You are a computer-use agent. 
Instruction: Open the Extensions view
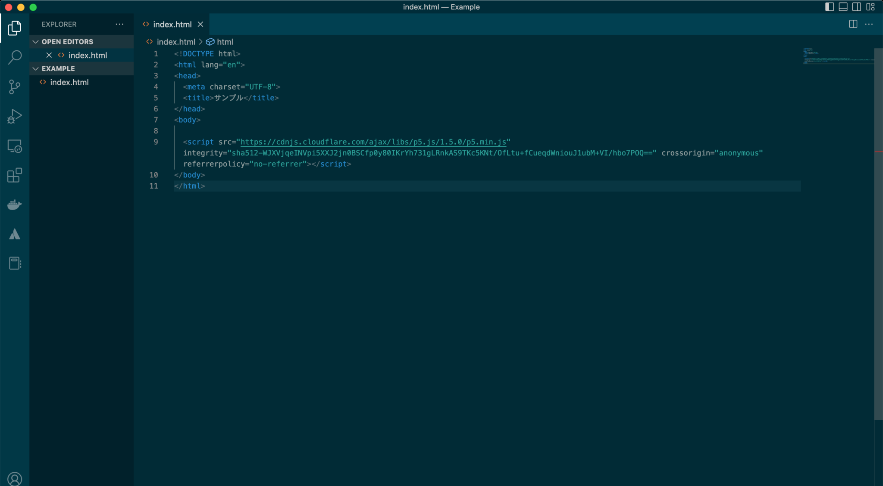(x=15, y=175)
